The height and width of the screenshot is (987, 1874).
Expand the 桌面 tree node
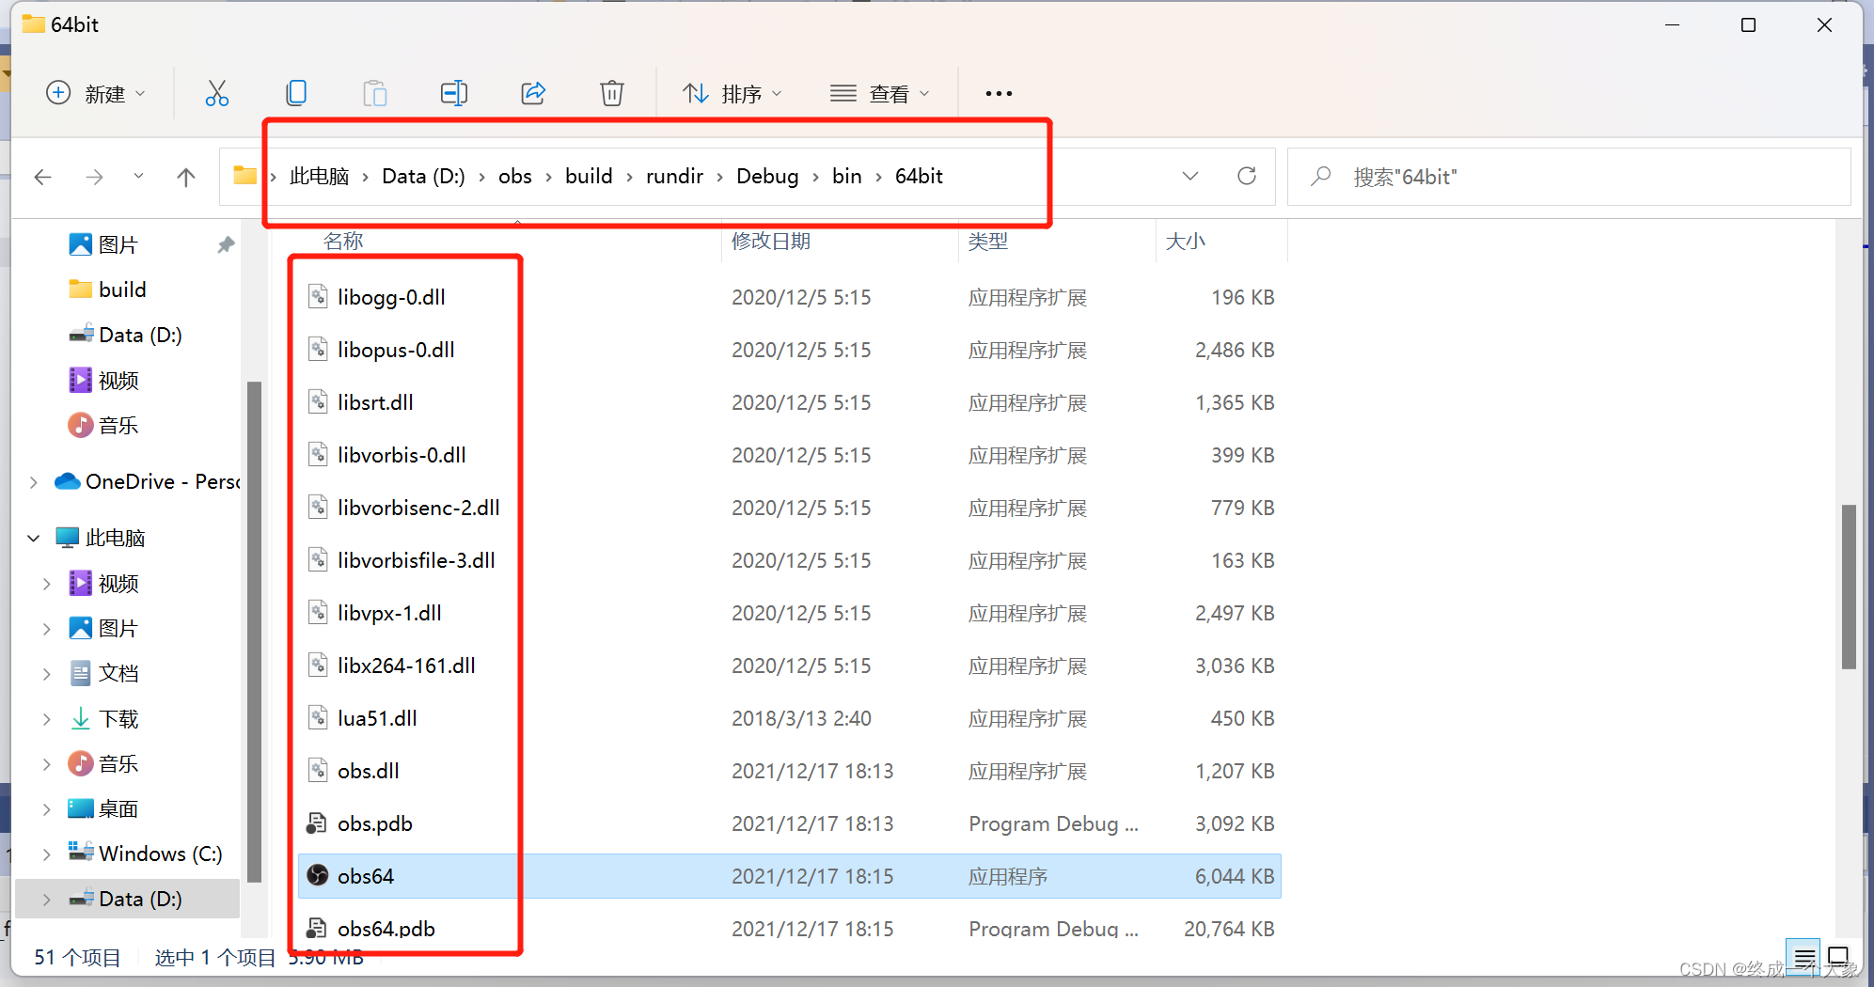[x=47, y=809]
